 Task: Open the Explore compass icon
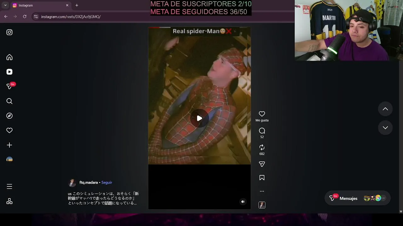click(9, 116)
